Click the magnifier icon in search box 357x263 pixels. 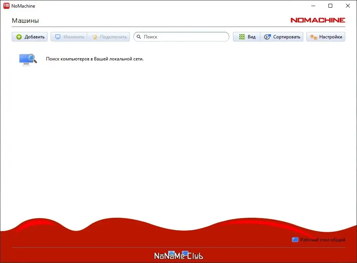point(139,37)
